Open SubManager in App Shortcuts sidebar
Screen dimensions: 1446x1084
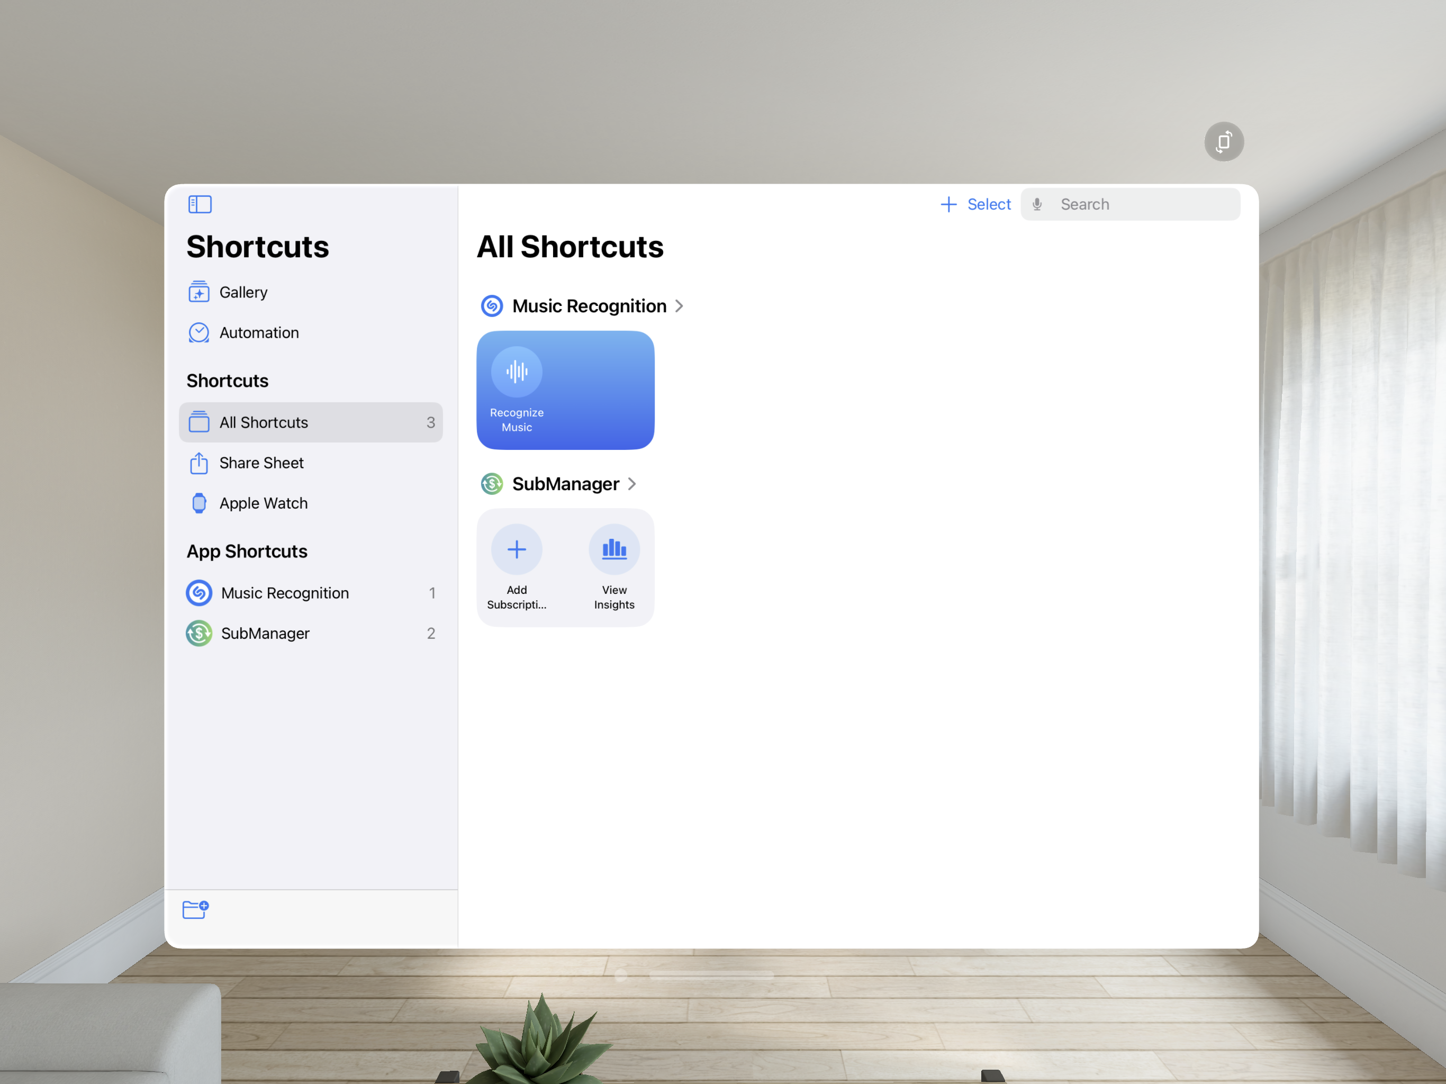[311, 634]
